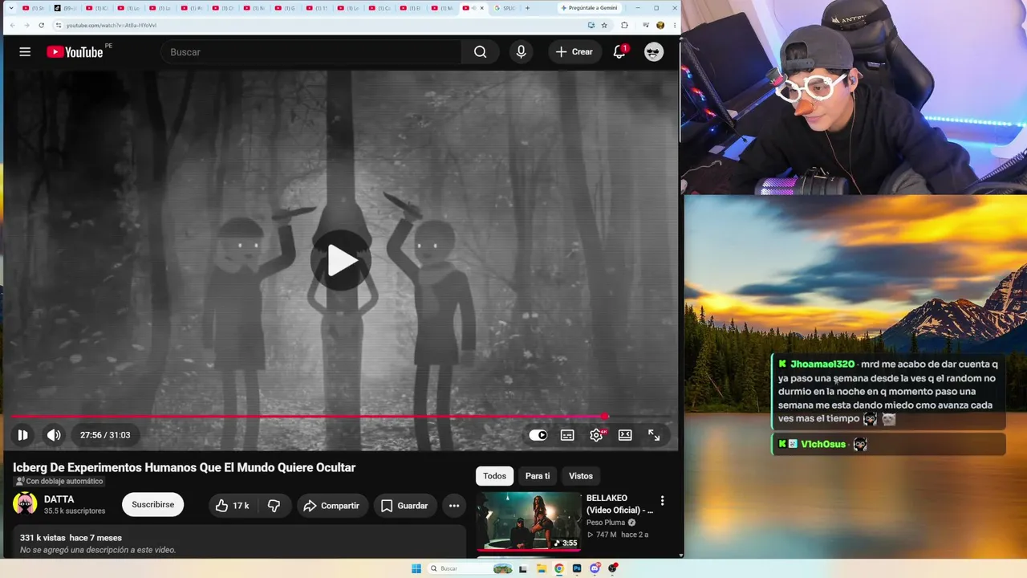Open File Explorer from the taskbar

542,568
